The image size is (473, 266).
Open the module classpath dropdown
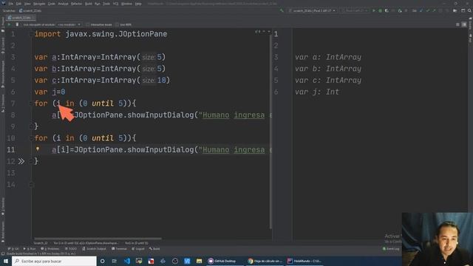pyautogui.click(x=69, y=24)
